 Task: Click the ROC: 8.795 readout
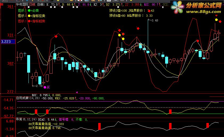coord(41,95)
